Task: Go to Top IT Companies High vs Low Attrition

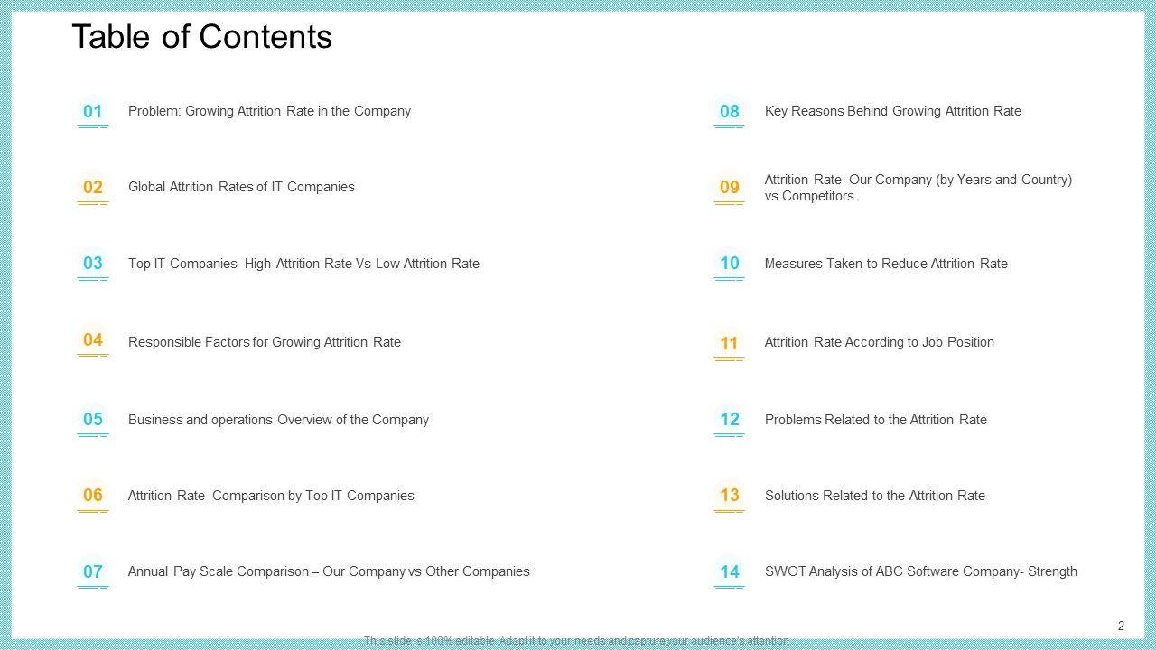Action: tap(303, 264)
